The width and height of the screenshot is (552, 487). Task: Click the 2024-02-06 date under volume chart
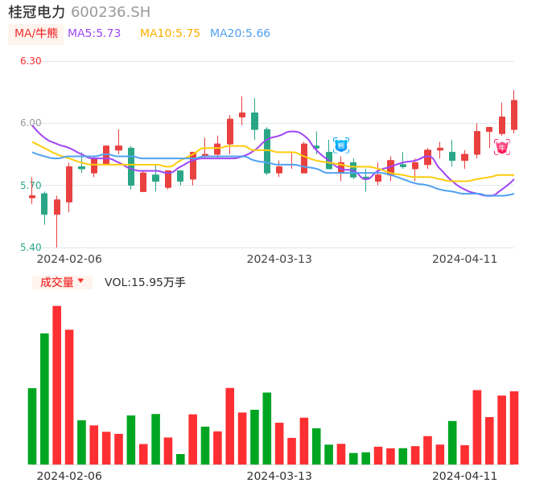(x=69, y=476)
